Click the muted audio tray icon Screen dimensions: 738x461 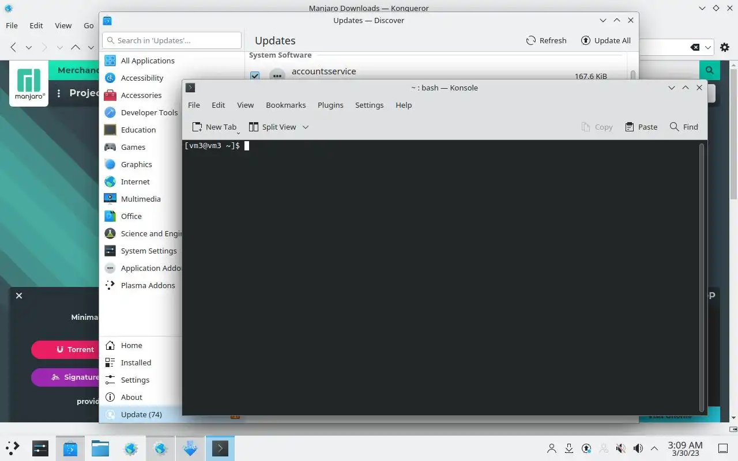(620, 448)
